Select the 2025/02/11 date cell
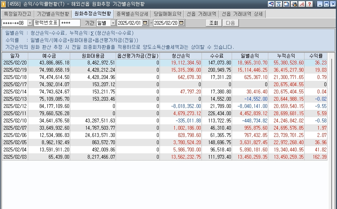Viewport: 337px width, 209px height. click(x=15, y=113)
